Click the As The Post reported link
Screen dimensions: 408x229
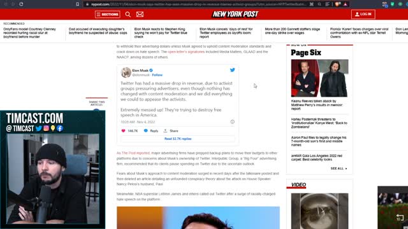[133, 153]
